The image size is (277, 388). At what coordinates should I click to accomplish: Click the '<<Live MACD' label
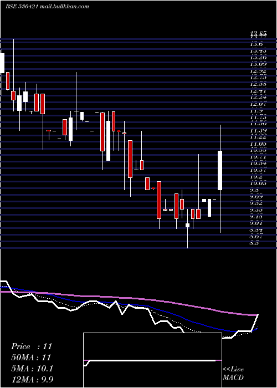pos(233,373)
